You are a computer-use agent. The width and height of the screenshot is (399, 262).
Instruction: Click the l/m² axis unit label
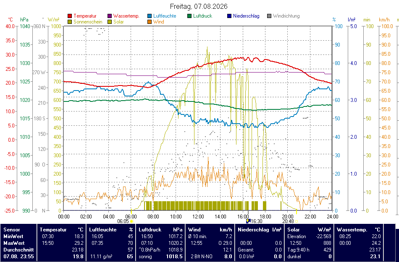(352, 20)
